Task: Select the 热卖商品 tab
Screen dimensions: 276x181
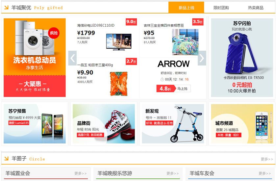Action: coord(256,8)
